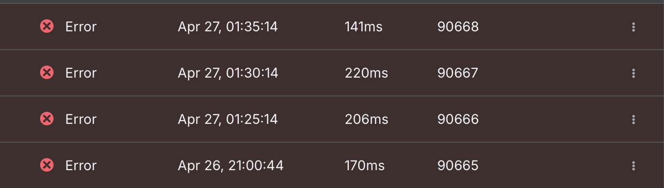Click the red error icon for execution 90668
664x188 pixels.
click(46, 27)
